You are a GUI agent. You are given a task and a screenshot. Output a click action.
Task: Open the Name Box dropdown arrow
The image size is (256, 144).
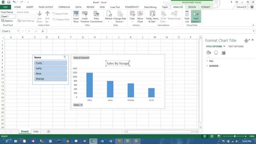(x=18, y=31)
